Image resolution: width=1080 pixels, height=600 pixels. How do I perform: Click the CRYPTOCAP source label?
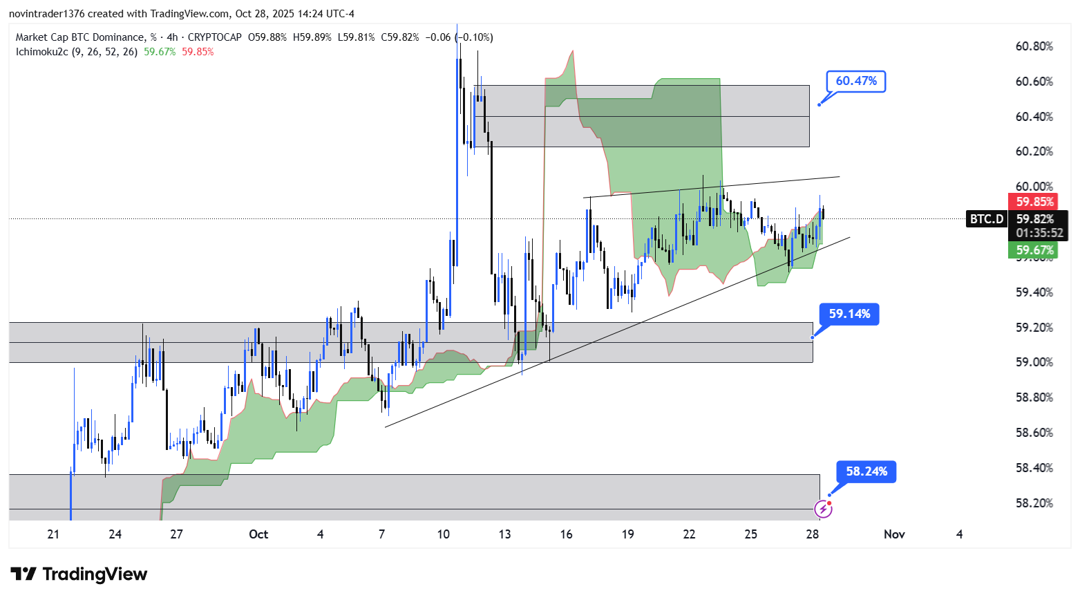pos(214,37)
